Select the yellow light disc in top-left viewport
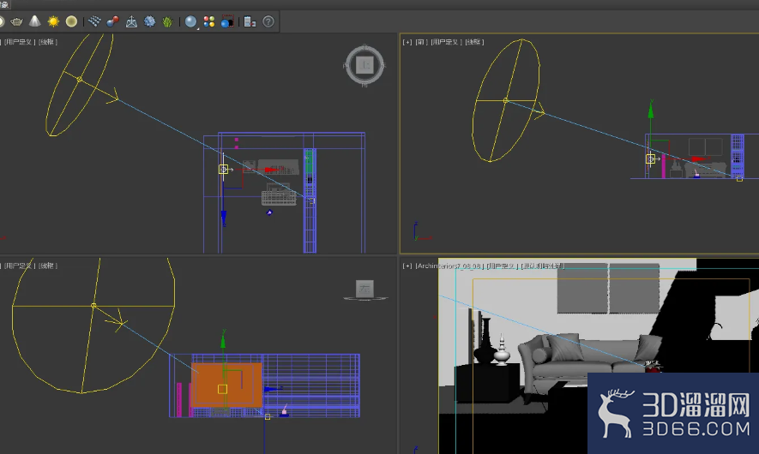The height and width of the screenshot is (454, 759). (x=80, y=80)
